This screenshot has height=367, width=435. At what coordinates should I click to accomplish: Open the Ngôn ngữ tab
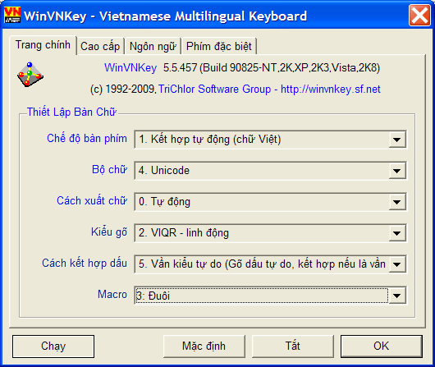(153, 46)
